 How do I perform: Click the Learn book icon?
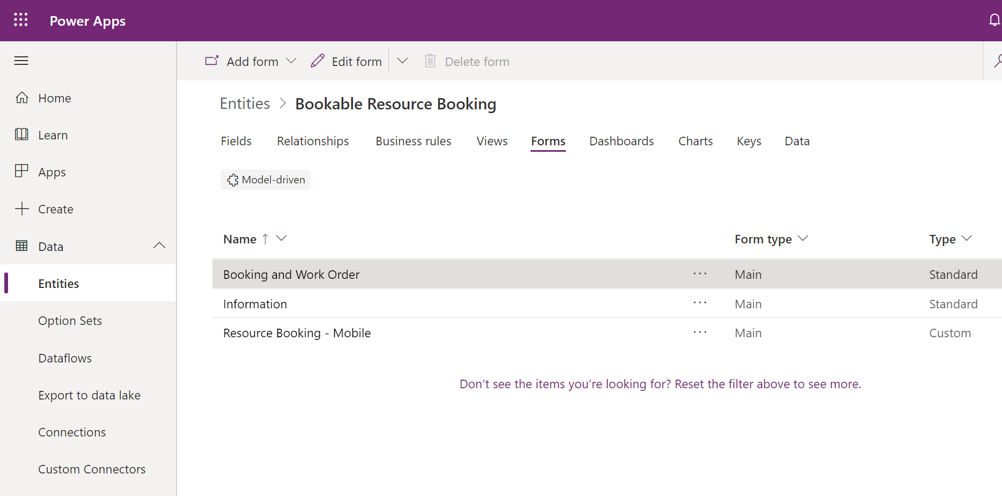click(x=21, y=134)
